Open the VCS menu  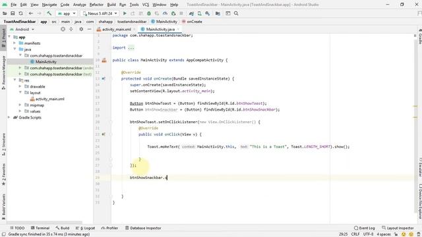146,5
